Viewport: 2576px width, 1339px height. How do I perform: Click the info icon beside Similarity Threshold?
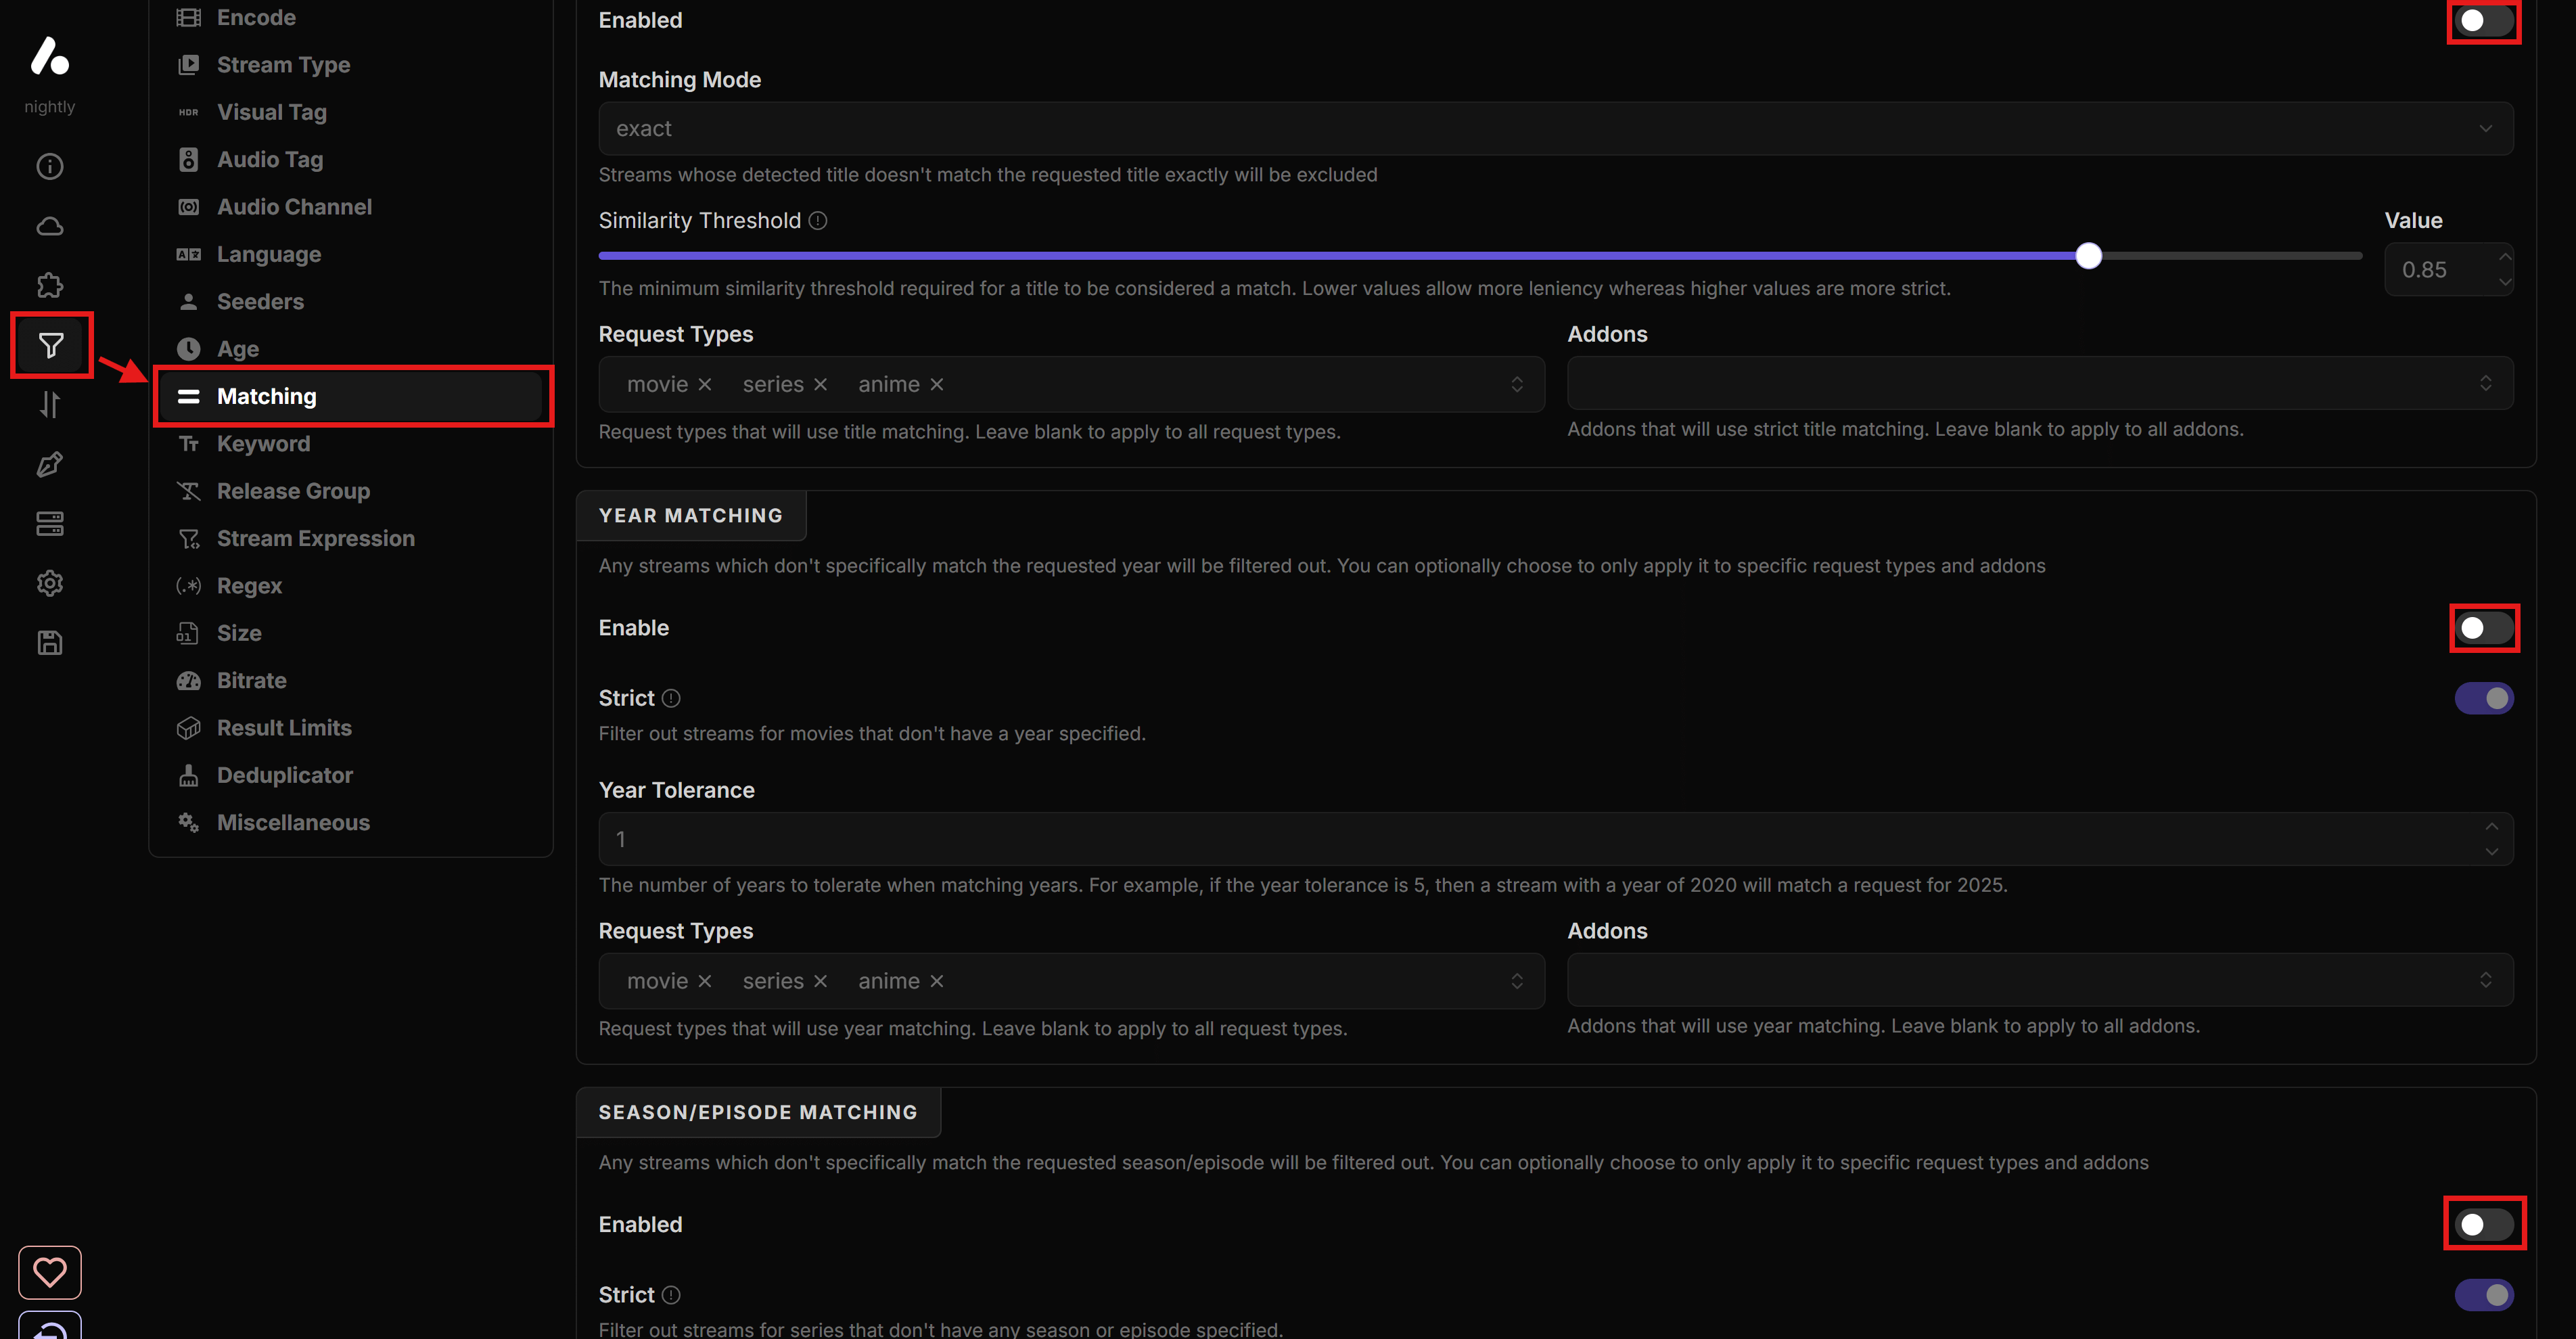point(818,220)
